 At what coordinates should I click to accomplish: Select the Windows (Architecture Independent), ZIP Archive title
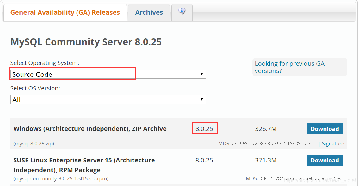click(x=90, y=129)
